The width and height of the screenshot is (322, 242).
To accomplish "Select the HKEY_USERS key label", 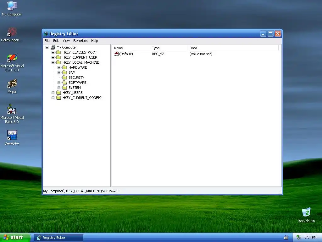I will click(73, 93).
